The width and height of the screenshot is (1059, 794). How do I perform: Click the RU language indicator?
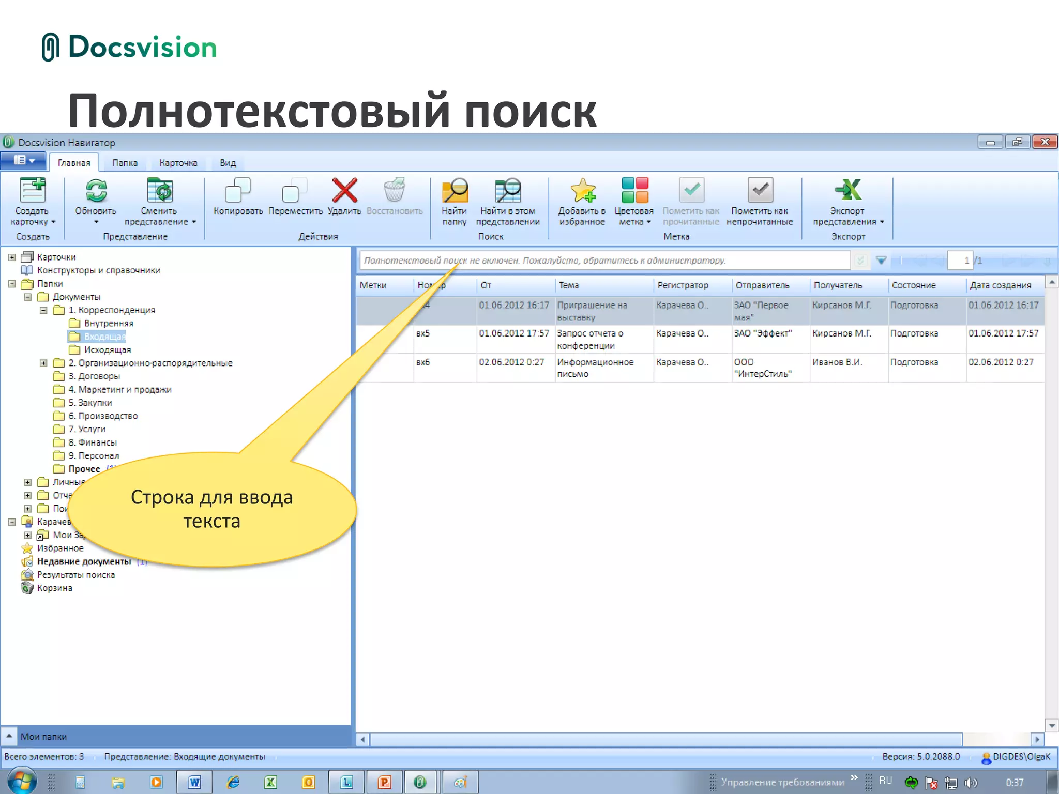885,781
